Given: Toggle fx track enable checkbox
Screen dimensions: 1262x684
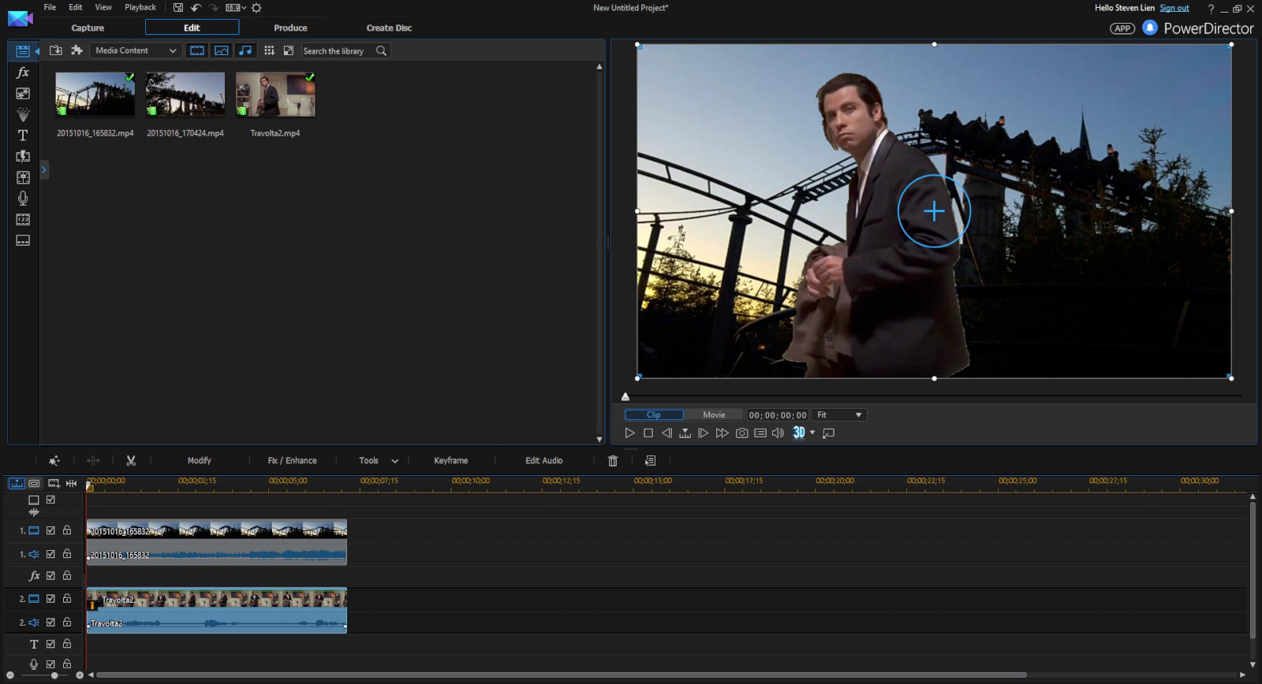Looking at the screenshot, I should coord(50,575).
